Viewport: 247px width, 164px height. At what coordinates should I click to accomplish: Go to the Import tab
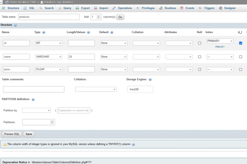pos(101,8)
